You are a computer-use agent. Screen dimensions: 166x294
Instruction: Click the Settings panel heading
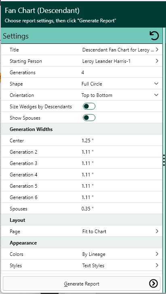tap(16, 36)
